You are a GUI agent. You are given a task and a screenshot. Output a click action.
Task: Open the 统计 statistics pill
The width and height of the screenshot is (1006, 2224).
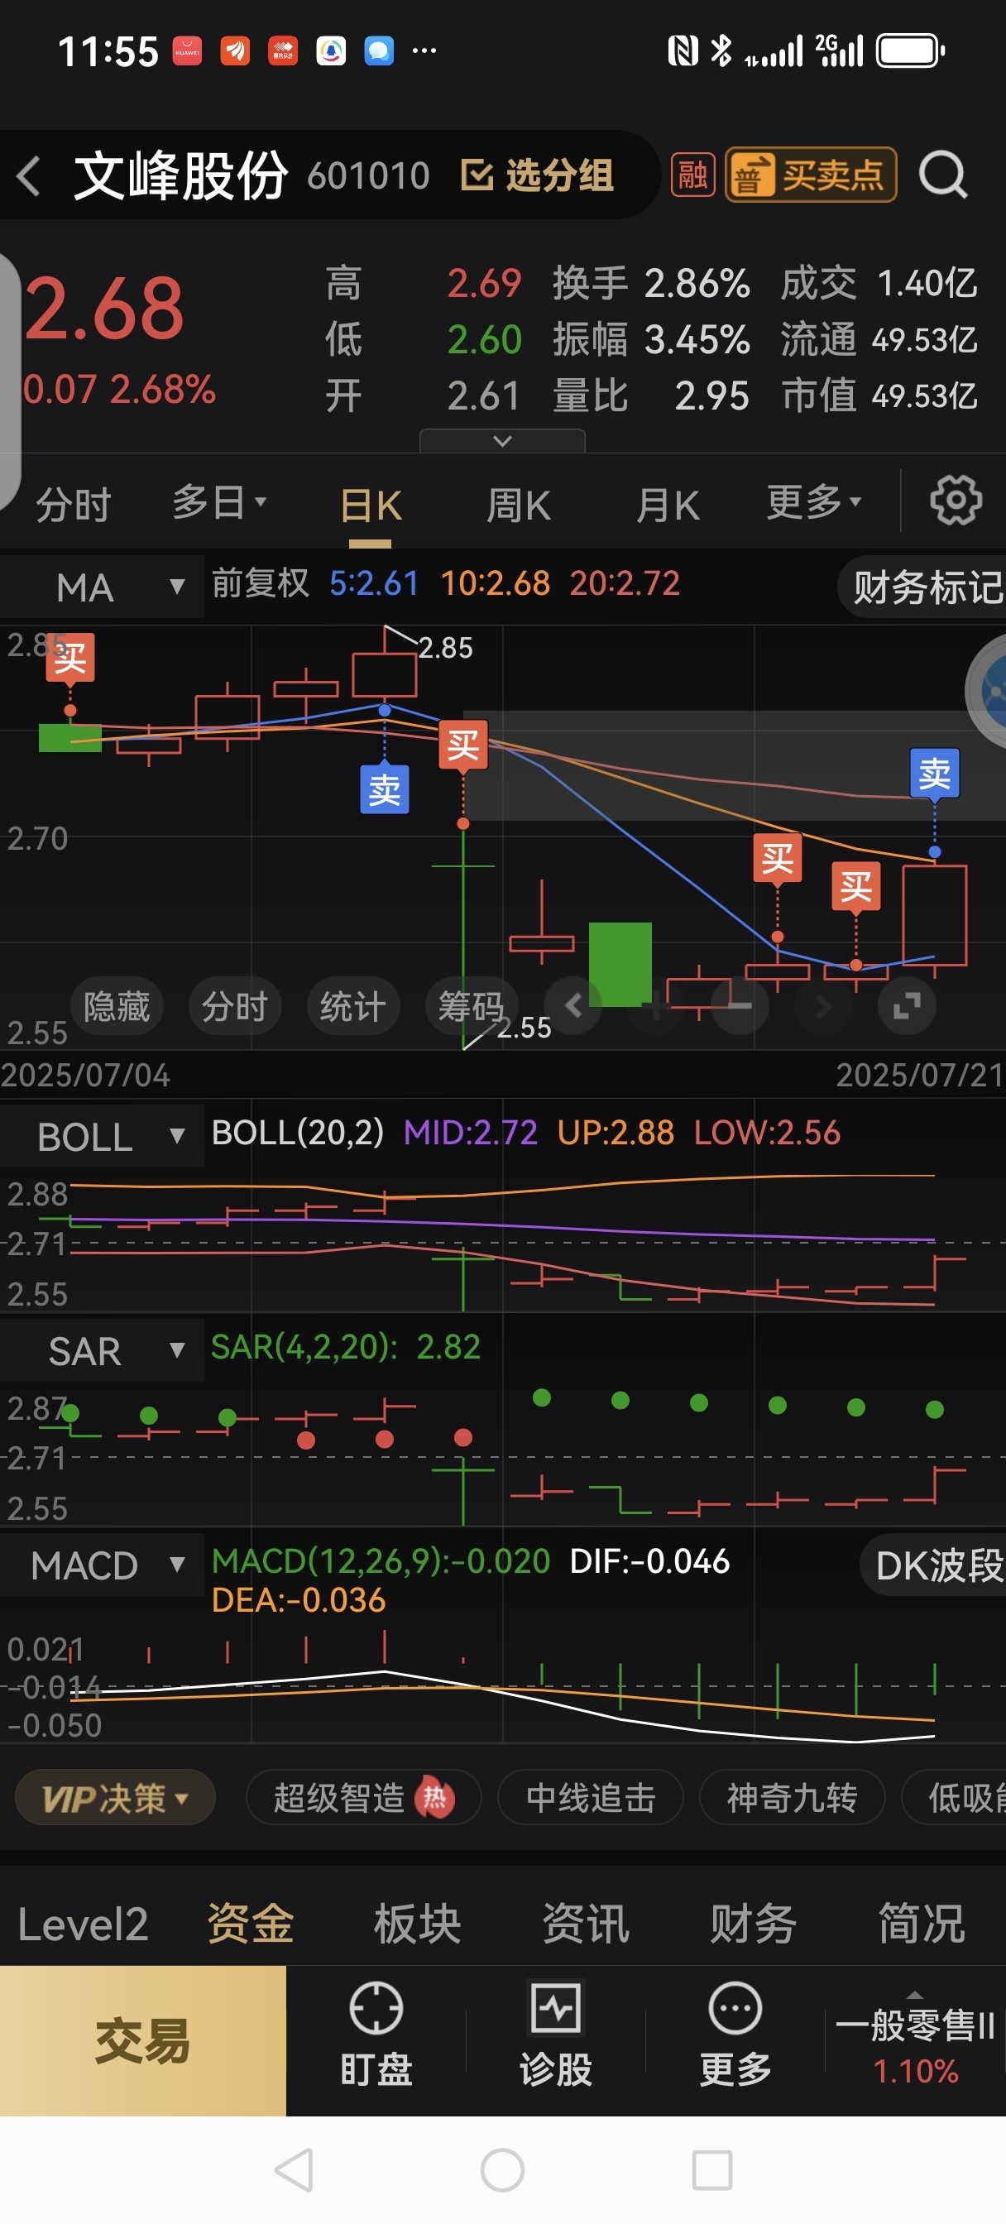click(353, 1006)
